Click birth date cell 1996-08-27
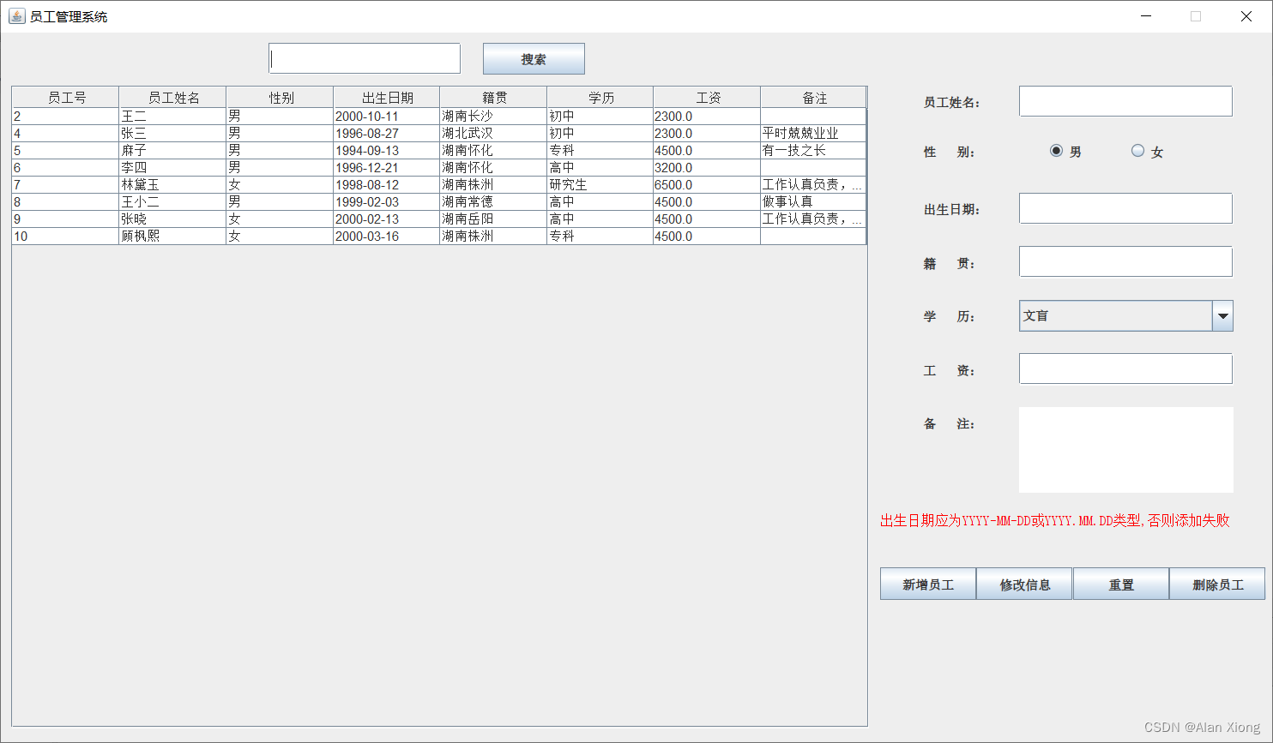Screen dimensions: 1273x743 [386, 133]
